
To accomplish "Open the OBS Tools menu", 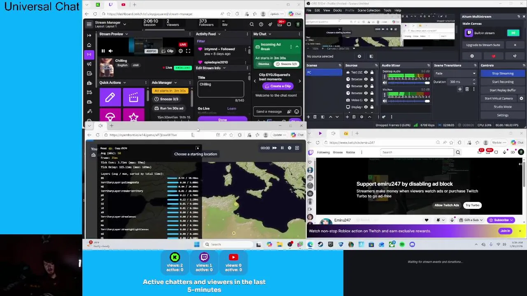I will 387,10.
